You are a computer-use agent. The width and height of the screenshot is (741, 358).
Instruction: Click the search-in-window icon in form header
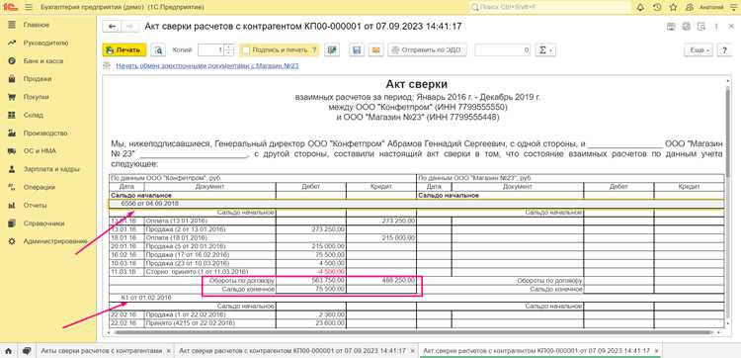coord(700,27)
